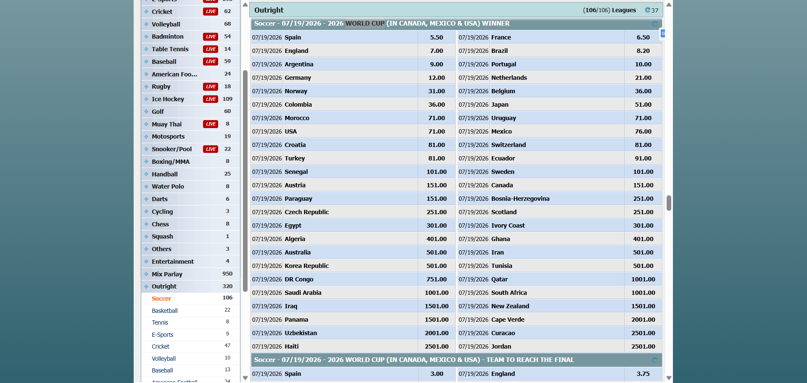The image size is (807, 383).
Task: Select Germany odds 12.00
Action: (x=436, y=78)
